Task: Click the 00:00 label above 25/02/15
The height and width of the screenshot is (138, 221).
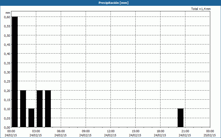Action: (210, 131)
